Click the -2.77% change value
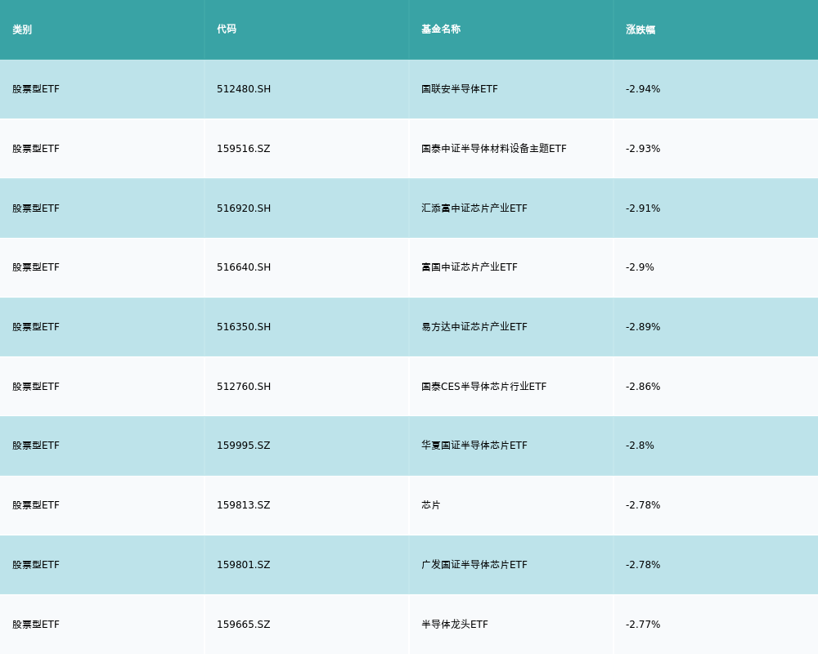The height and width of the screenshot is (654, 818). (x=643, y=625)
